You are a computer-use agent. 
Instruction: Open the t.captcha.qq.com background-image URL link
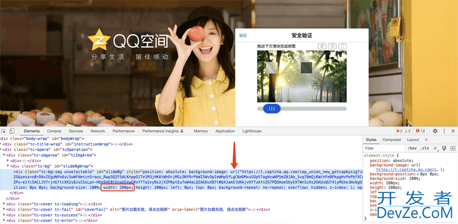407,169
